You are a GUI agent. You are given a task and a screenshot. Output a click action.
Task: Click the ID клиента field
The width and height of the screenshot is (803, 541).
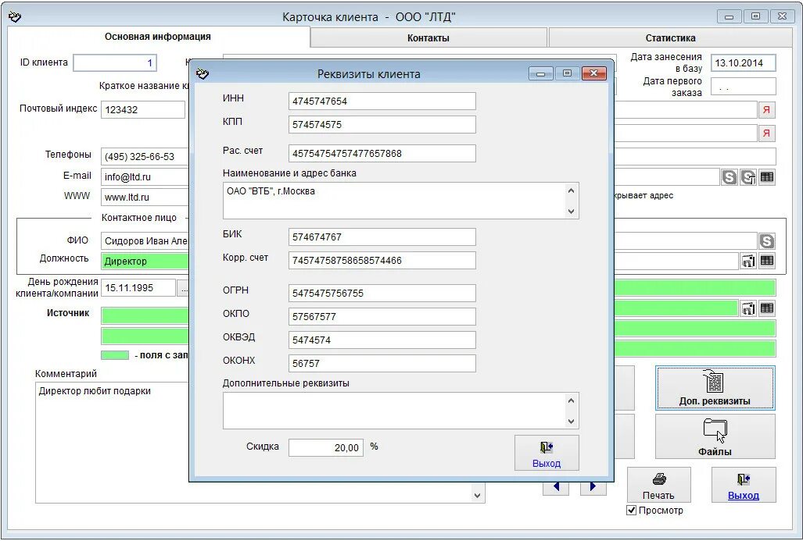click(x=115, y=63)
